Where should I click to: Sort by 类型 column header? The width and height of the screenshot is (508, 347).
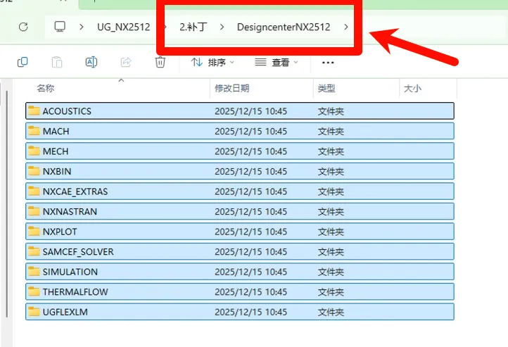coord(326,88)
